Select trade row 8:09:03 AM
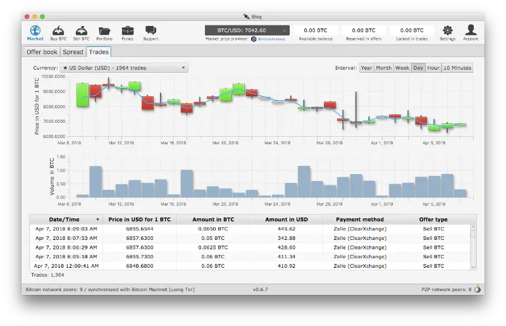The image size is (506, 326). click(x=250, y=229)
